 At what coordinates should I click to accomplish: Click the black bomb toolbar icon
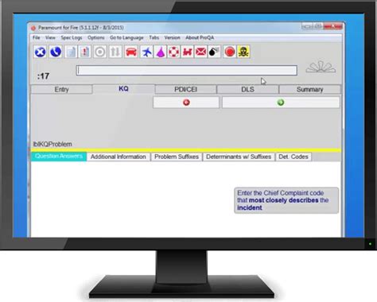coord(214,52)
